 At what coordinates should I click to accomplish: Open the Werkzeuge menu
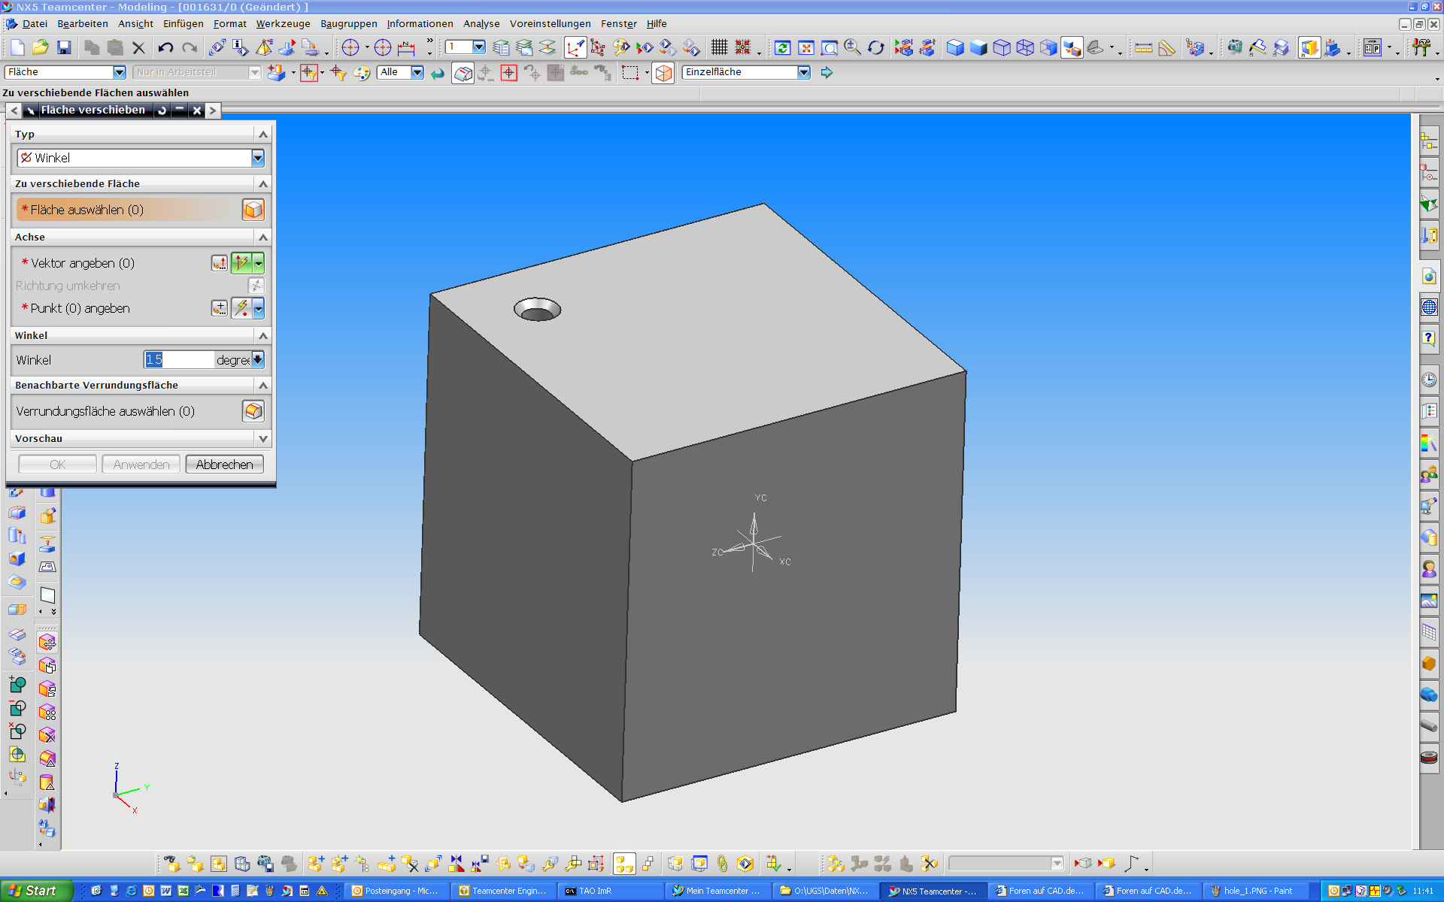pos(283,24)
